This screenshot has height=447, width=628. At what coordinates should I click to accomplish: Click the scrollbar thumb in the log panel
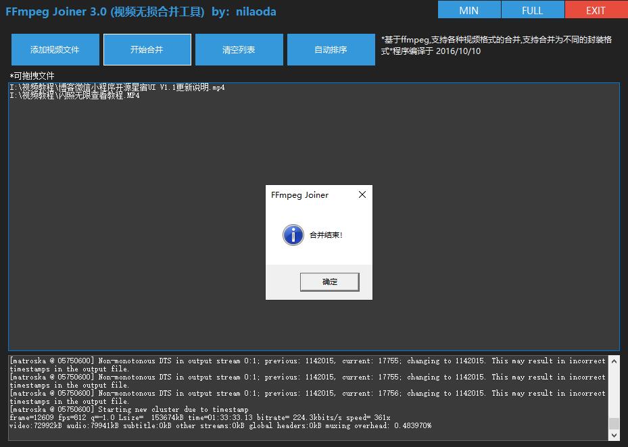[613, 423]
